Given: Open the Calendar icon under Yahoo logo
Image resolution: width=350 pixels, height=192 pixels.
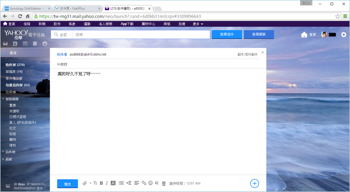Looking at the screenshot, I should (25, 44).
